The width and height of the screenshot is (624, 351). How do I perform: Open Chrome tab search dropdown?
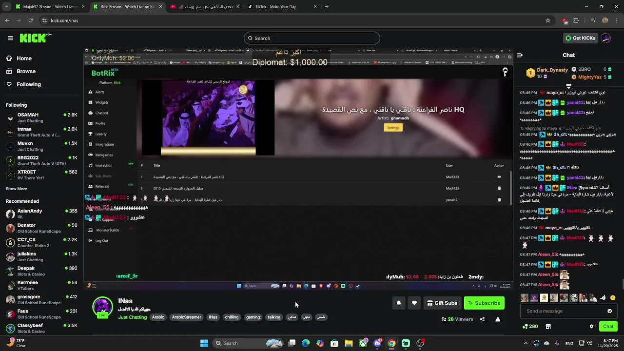pyautogui.click(x=6, y=7)
